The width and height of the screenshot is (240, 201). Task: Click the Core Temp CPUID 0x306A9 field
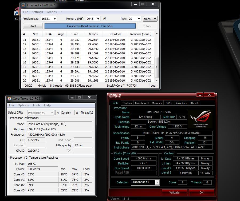click(x=36, y=151)
